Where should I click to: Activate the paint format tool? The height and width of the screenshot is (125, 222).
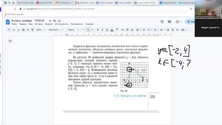coord(32,30)
